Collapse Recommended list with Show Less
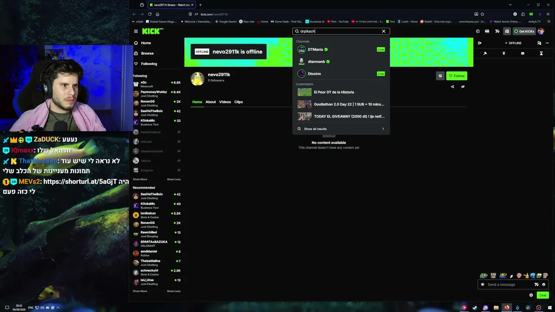This screenshot has height=312, width=555. coord(173,291)
